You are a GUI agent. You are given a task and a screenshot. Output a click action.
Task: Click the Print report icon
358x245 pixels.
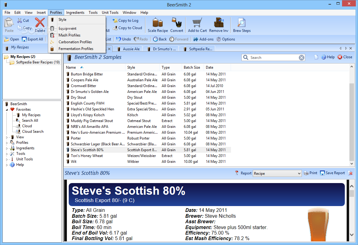tap(306, 173)
